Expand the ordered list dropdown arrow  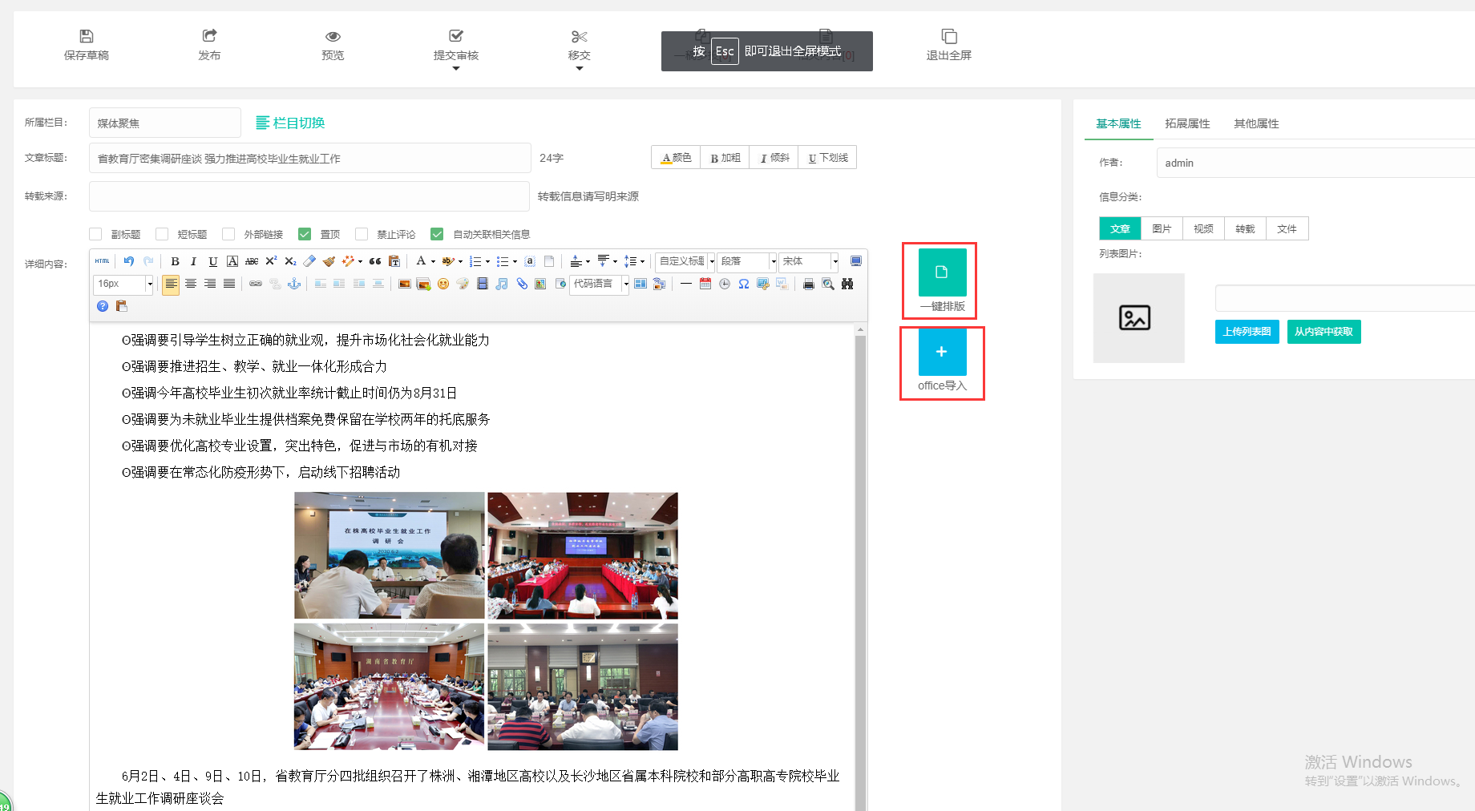pyautogui.click(x=487, y=261)
